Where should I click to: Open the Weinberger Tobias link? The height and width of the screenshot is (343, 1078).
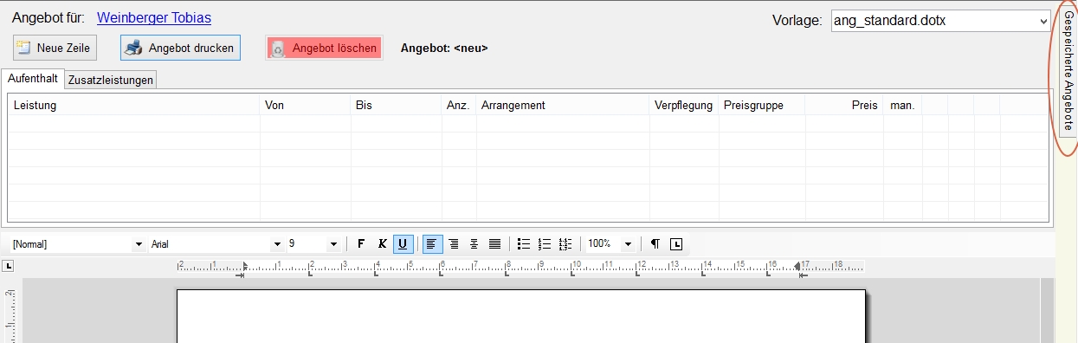154,17
